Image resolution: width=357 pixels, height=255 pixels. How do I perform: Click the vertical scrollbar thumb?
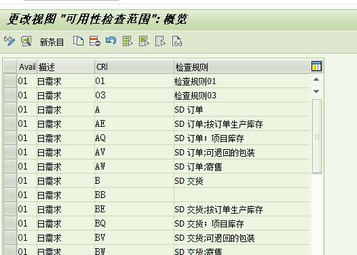coord(317,136)
